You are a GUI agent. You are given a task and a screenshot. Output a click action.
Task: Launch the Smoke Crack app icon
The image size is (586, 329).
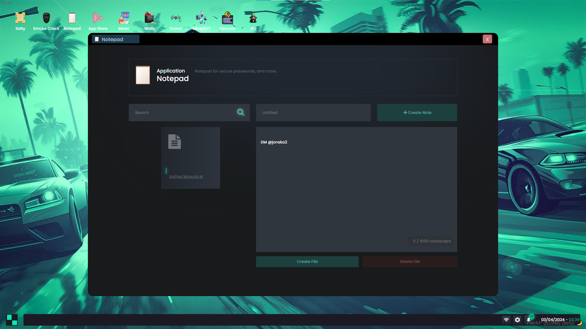tap(46, 21)
